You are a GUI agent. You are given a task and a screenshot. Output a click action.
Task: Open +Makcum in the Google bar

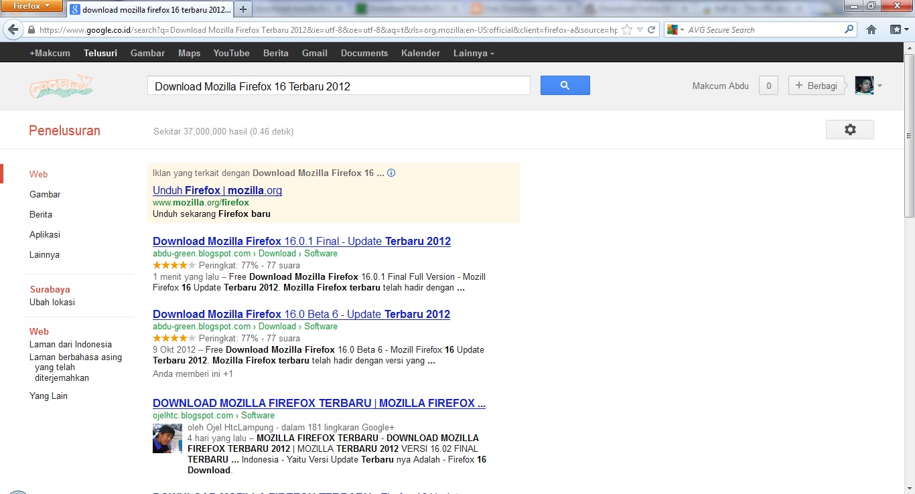[50, 53]
